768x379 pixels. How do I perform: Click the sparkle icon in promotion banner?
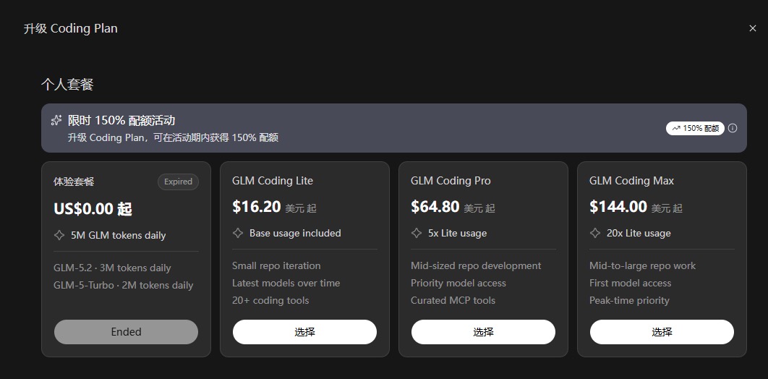56,121
